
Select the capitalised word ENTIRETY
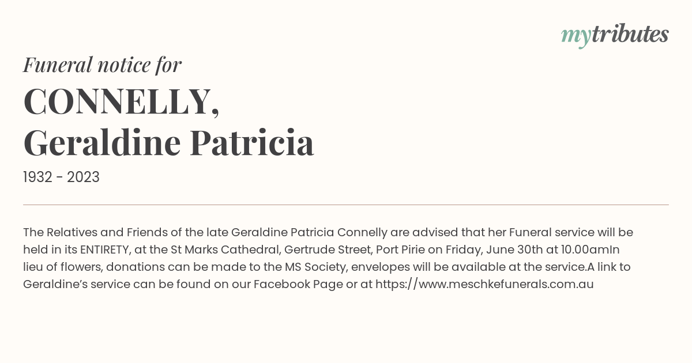pos(104,249)
